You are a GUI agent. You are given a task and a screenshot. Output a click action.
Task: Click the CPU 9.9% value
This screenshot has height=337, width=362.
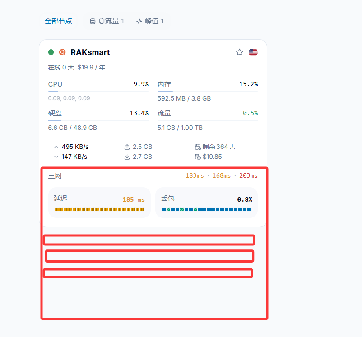(141, 84)
